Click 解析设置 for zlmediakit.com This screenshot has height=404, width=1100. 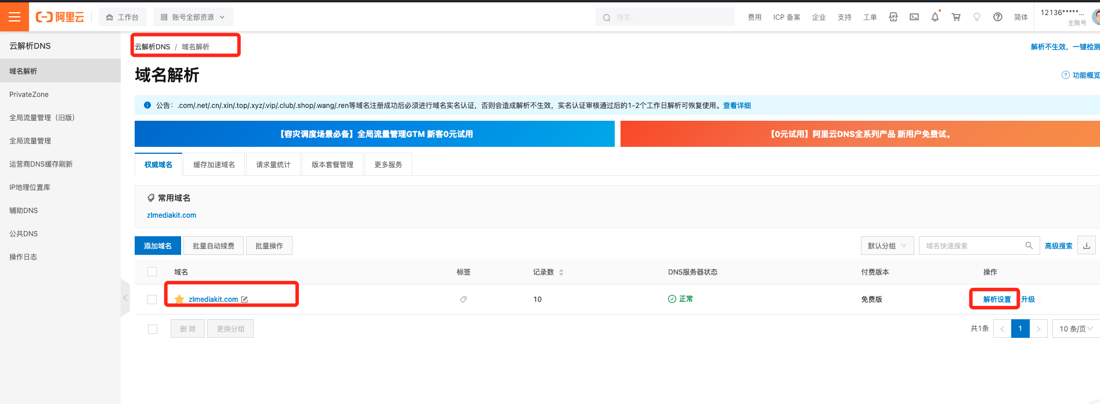997,300
